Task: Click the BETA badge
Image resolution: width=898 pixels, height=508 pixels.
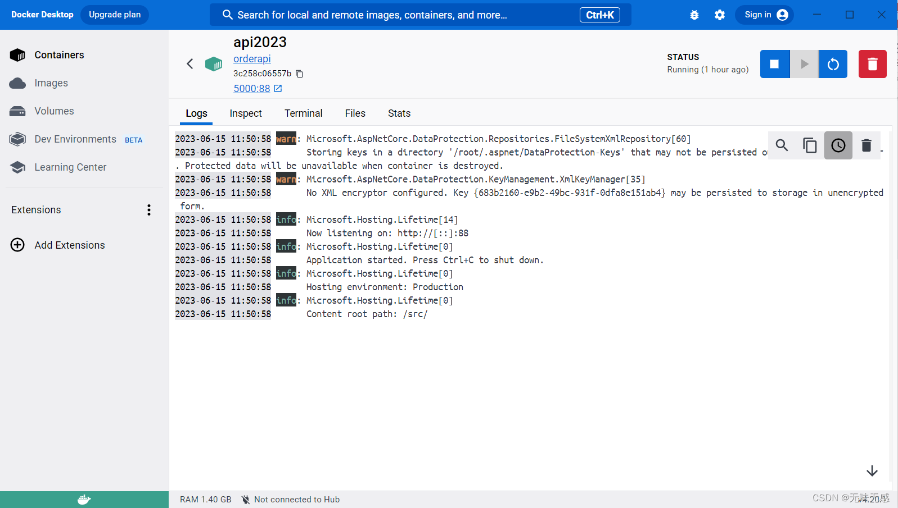Action: [x=134, y=140]
